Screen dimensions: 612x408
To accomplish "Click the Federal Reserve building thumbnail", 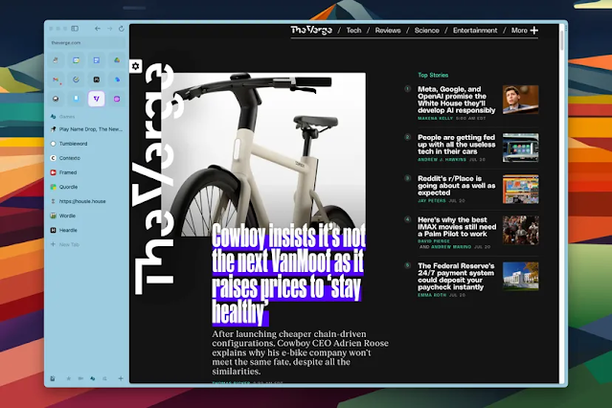I will click(x=521, y=276).
